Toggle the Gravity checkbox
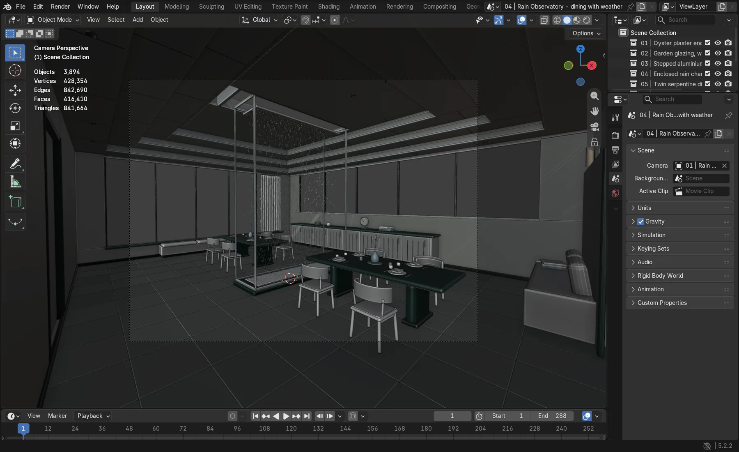The image size is (739, 452). point(640,221)
